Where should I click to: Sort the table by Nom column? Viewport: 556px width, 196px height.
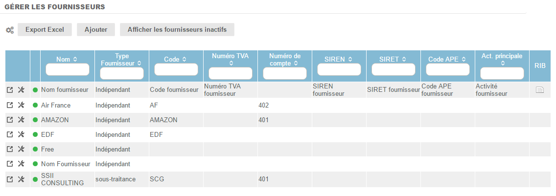click(x=67, y=59)
